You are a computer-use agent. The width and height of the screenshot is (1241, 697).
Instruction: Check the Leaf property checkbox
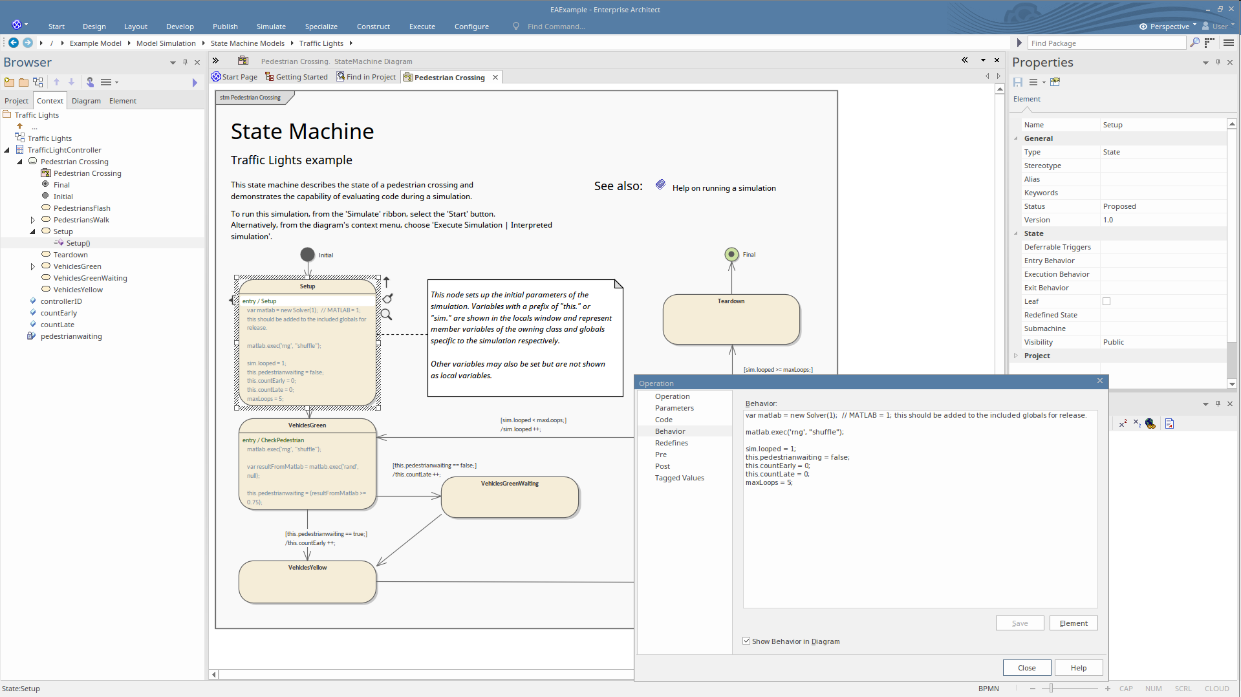[1106, 301]
